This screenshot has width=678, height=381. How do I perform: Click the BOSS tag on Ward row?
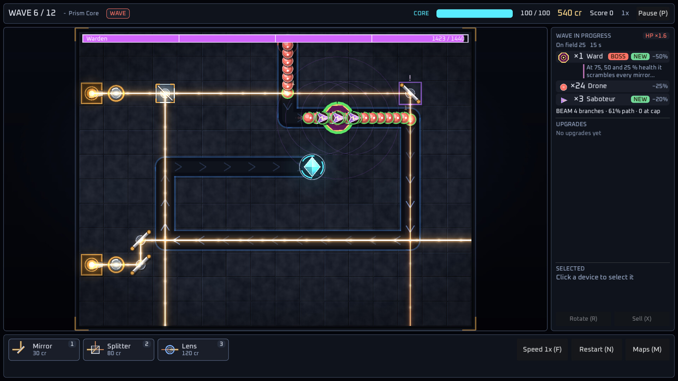[618, 56]
